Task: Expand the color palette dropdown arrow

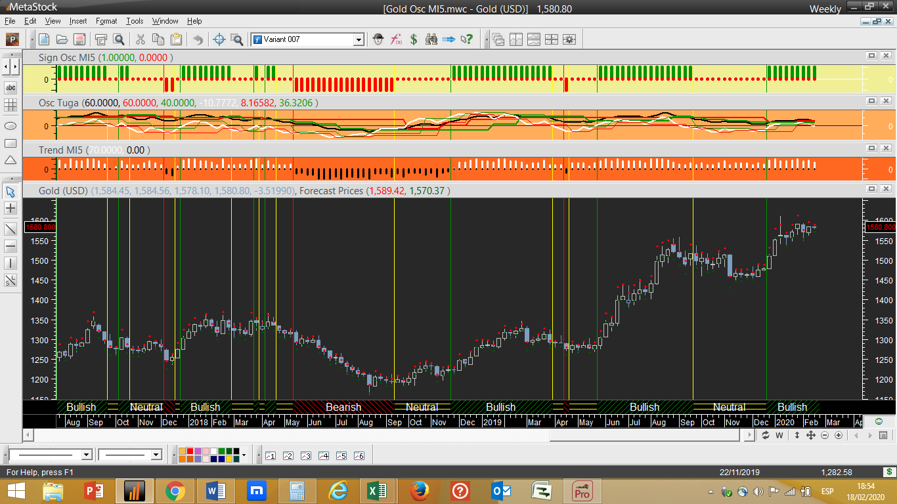Action: [x=244, y=455]
